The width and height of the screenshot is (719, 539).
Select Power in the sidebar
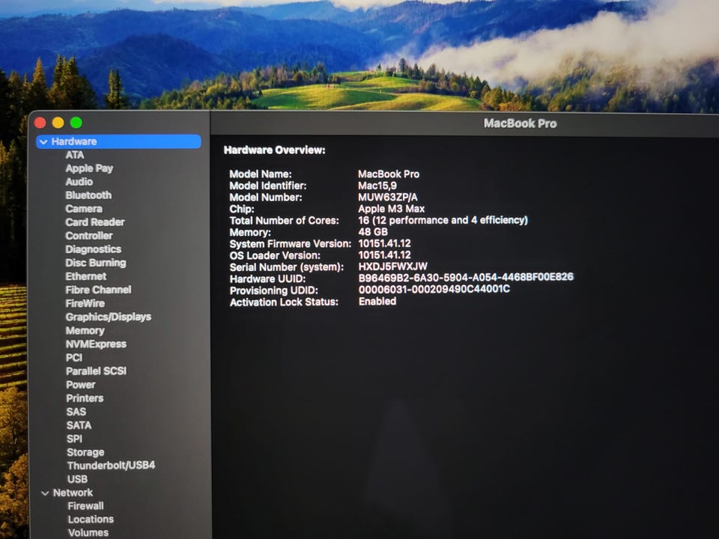81,385
